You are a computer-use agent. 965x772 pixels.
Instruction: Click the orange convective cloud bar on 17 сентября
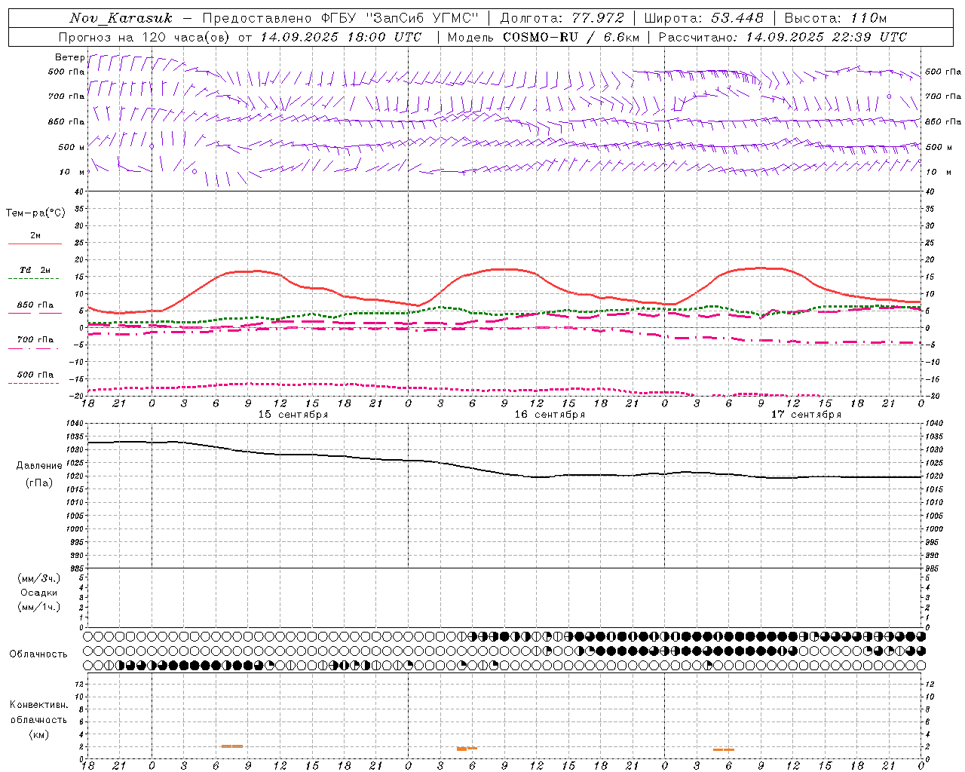pyautogui.click(x=724, y=749)
